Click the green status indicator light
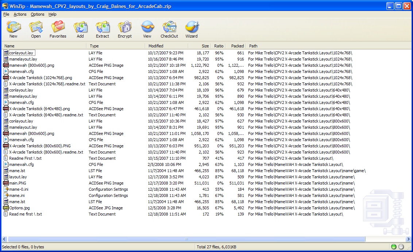 [394, 247]
